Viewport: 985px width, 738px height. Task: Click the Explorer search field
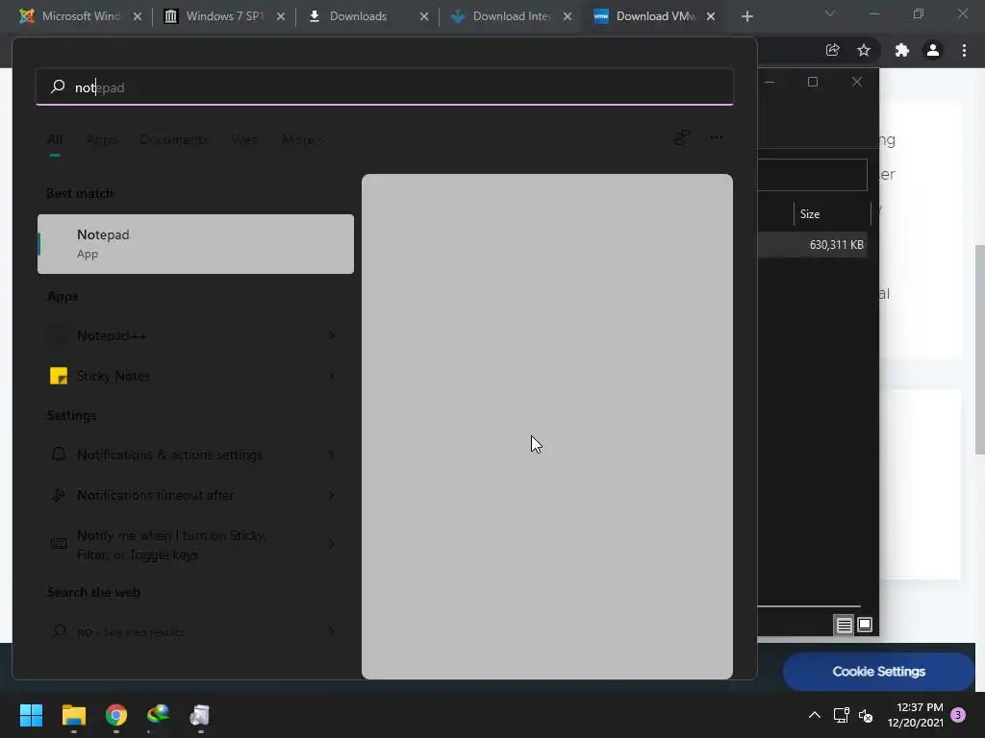pos(812,175)
